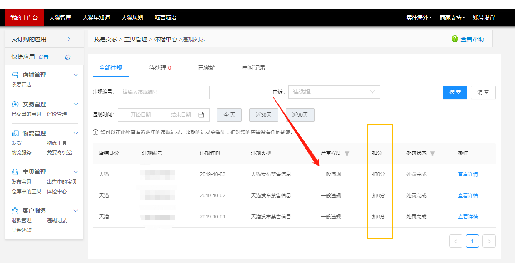The image size is (515, 263).
Task: Open 发货 sidebar link
Action: coord(16,143)
